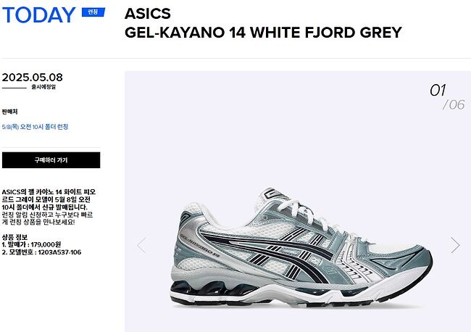Click the bold Korean launch description paragraph
471x332 pixels.
pos(49,199)
